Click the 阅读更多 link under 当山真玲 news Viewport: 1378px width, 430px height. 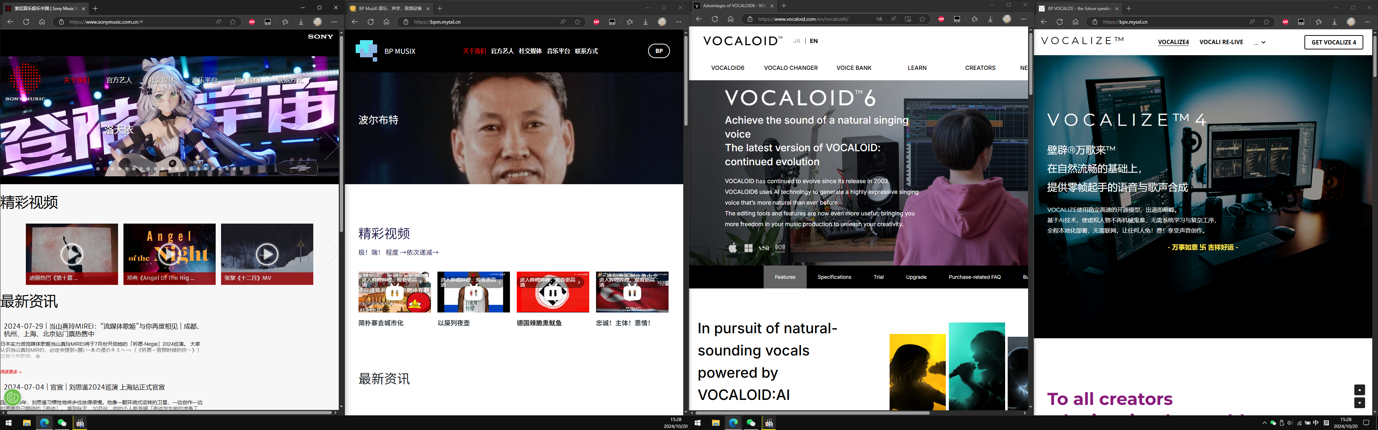point(11,372)
